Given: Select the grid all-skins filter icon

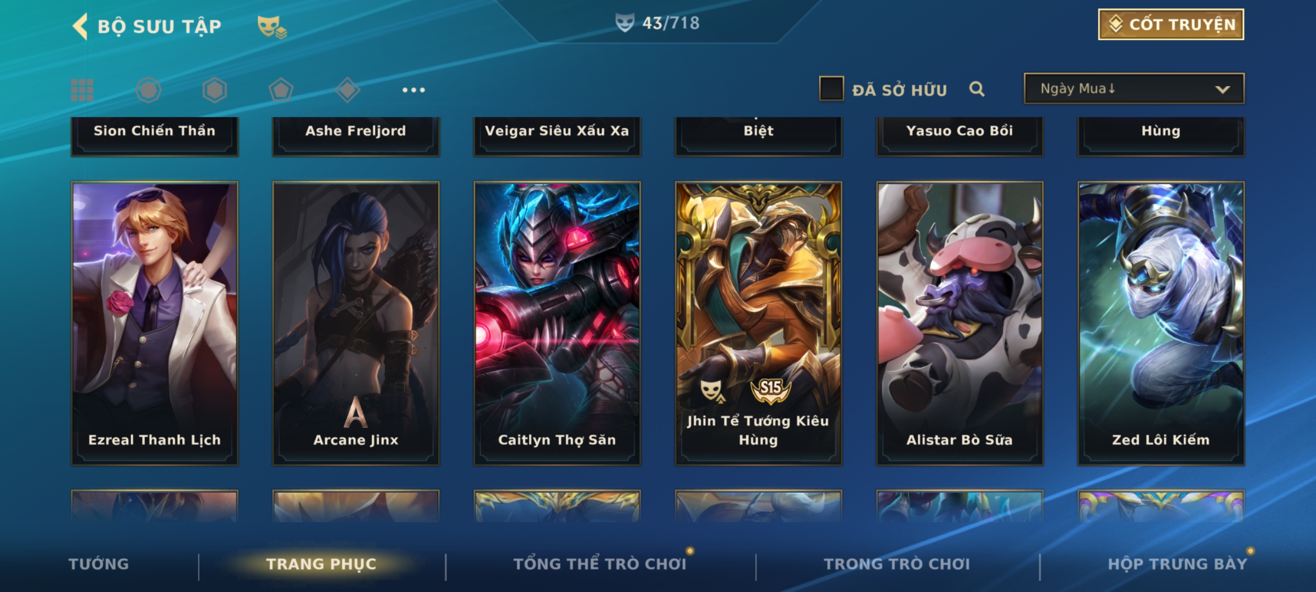Looking at the screenshot, I should (82, 90).
